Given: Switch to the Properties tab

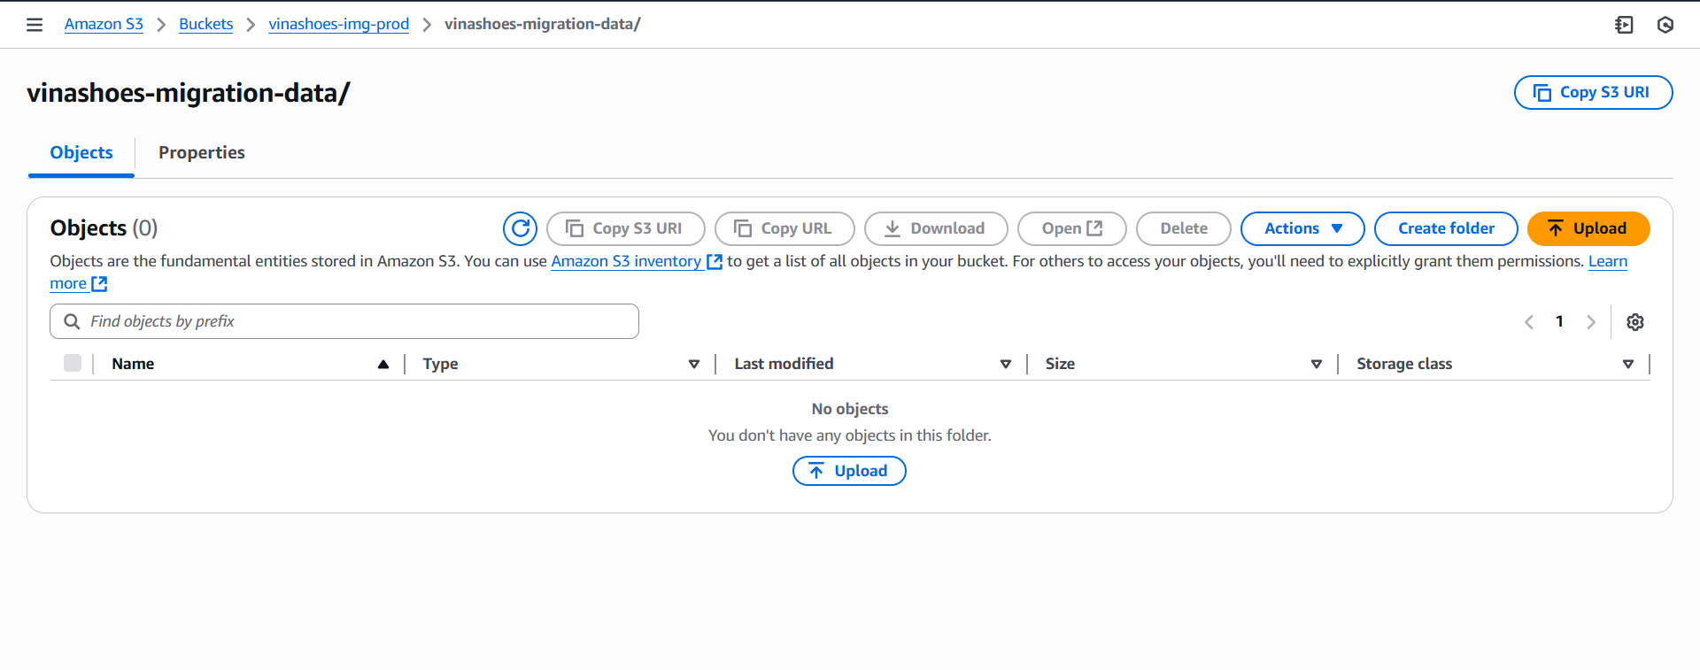Looking at the screenshot, I should pos(202,152).
